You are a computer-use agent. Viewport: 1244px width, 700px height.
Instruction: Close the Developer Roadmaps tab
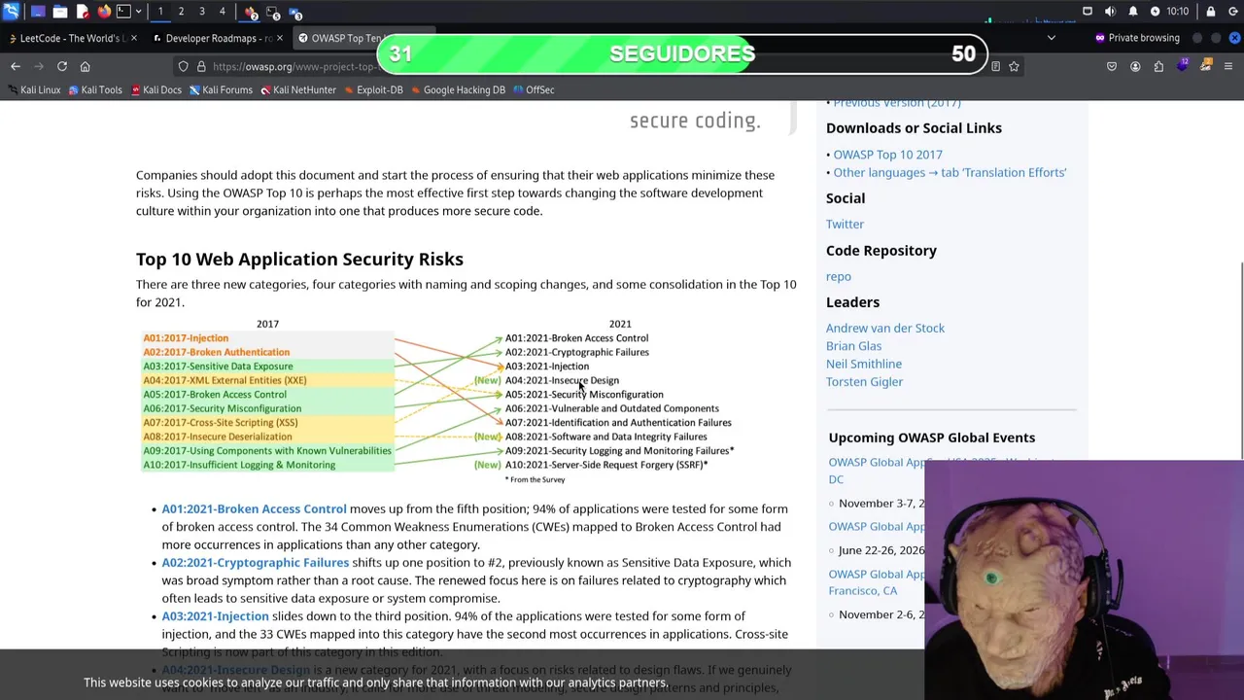pyautogui.click(x=279, y=38)
